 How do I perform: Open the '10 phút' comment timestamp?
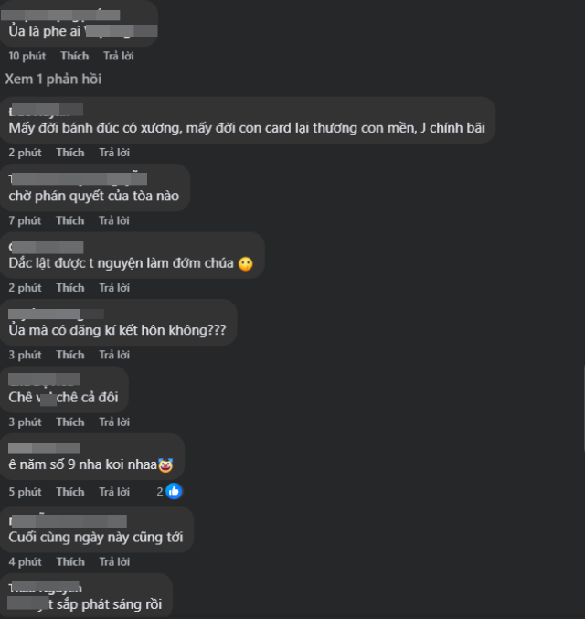[27, 56]
